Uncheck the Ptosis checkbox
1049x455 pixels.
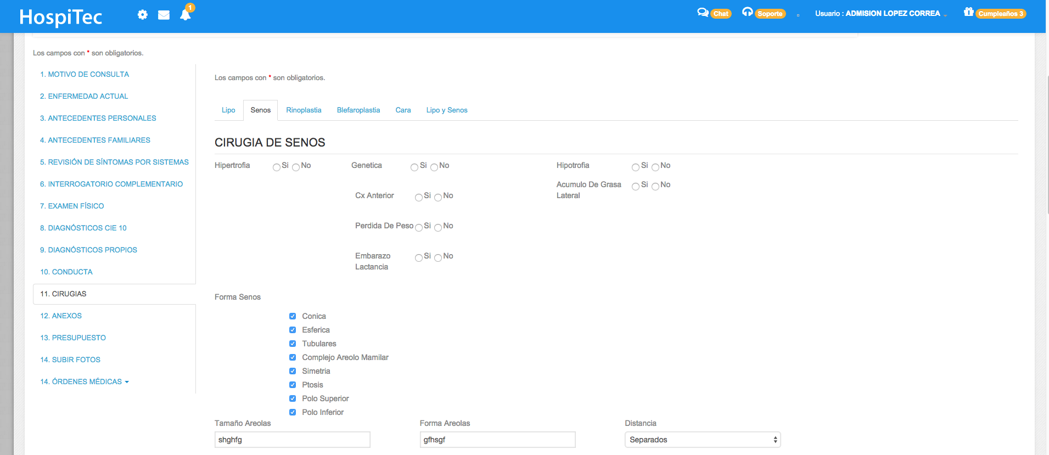pos(293,385)
